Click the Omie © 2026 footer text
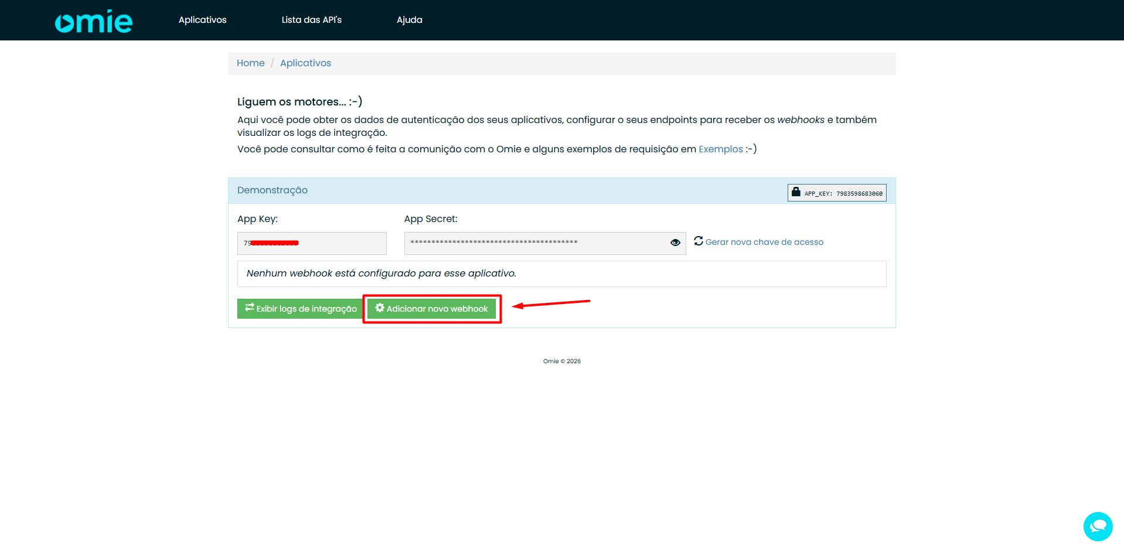 pyautogui.click(x=561, y=361)
